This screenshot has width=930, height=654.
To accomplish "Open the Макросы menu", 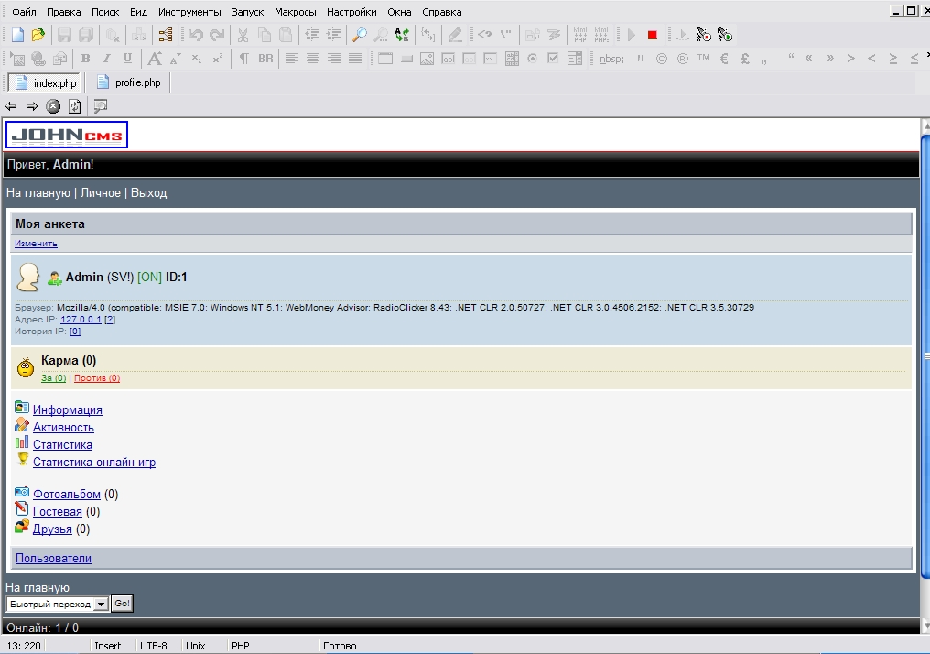I will (x=296, y=12).
